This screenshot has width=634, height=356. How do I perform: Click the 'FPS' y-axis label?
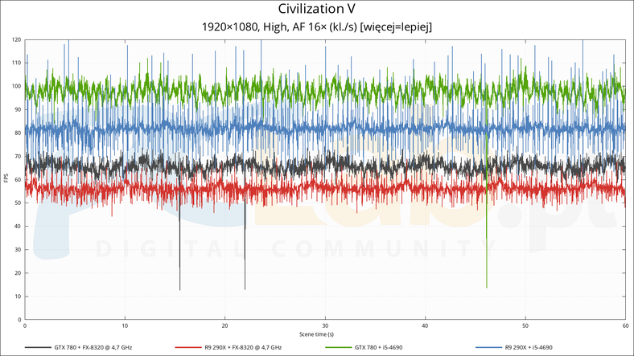6,178
